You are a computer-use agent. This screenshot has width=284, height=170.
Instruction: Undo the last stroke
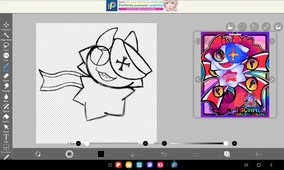[164, 154]
